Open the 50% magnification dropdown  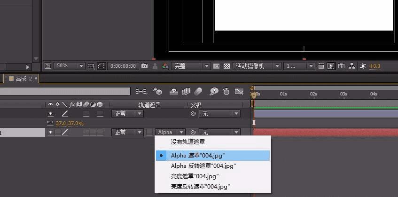tap(69, 66)
